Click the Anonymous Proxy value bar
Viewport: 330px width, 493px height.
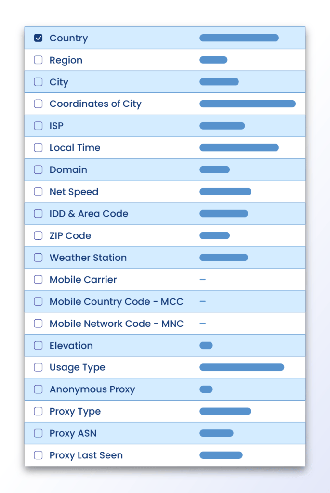pos(206,389)
